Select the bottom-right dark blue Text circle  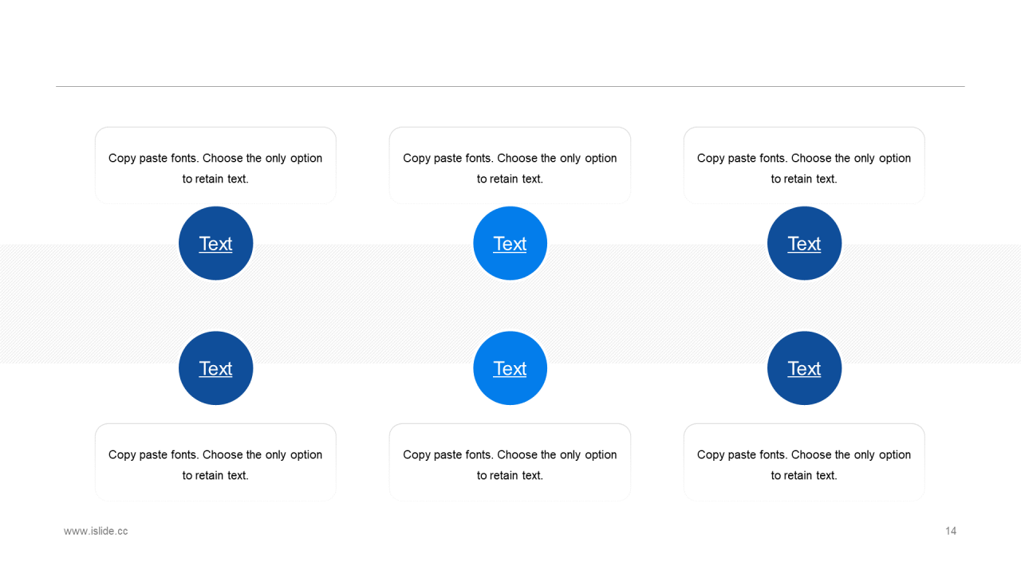(804, 368)
